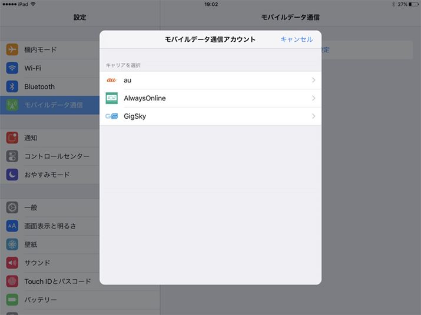The image size is (421, 315).
Task: Tap the GigSky carrier icon
Action: pyautogui.click(x=111, y=116)
